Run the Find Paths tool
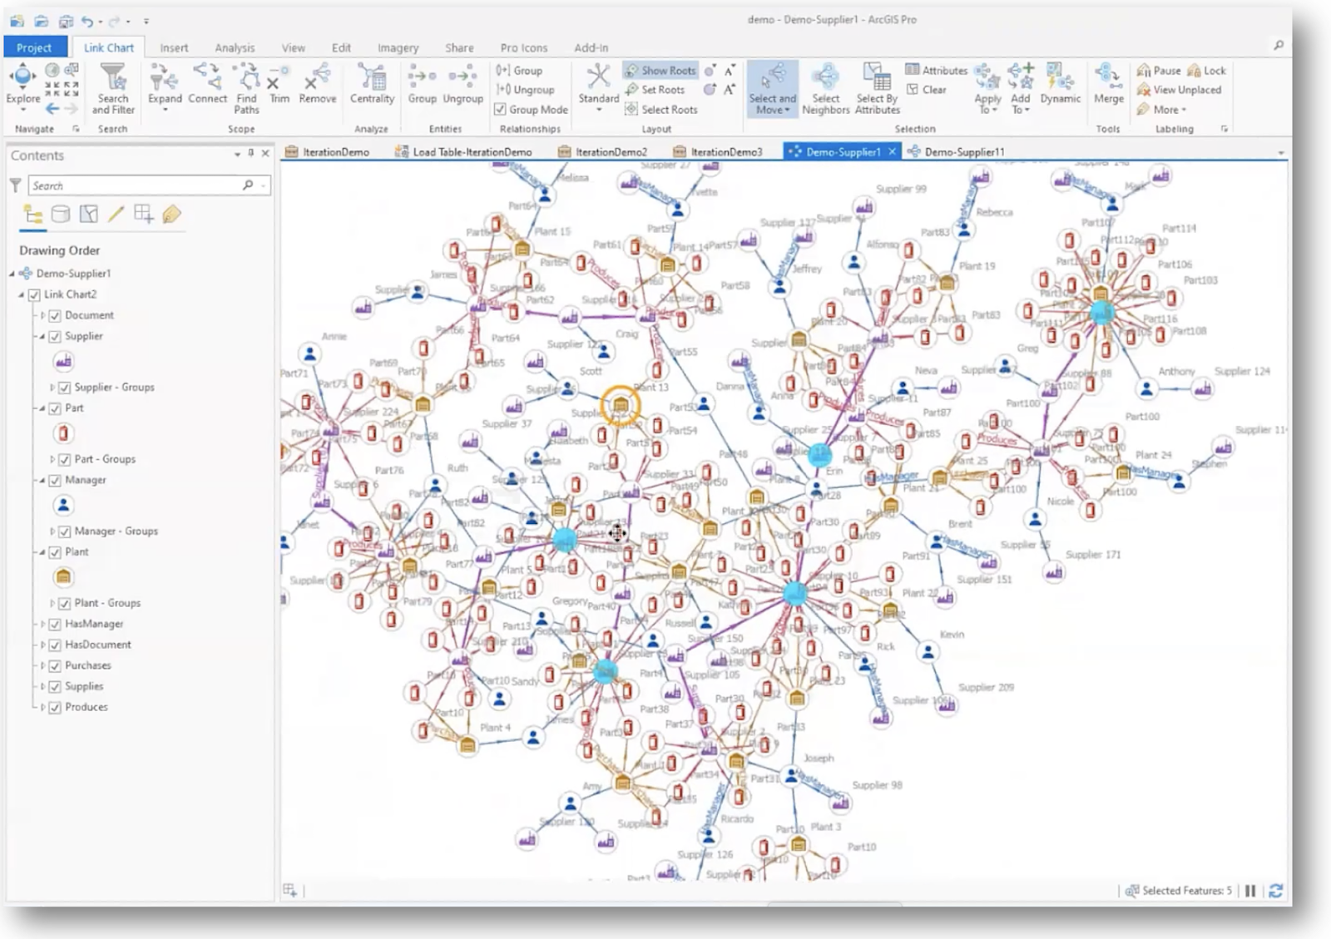The image size is (1331, 939). pyautogui.click(x=246, y=89)
